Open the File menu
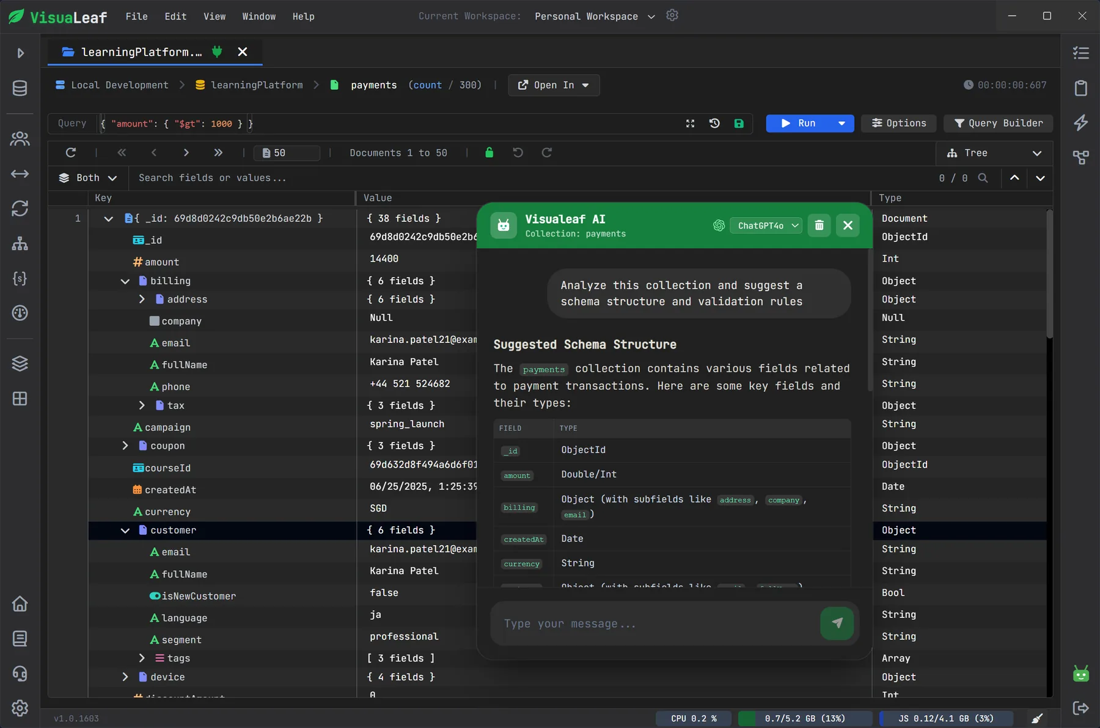1100x728 pixels. (137, 17)
